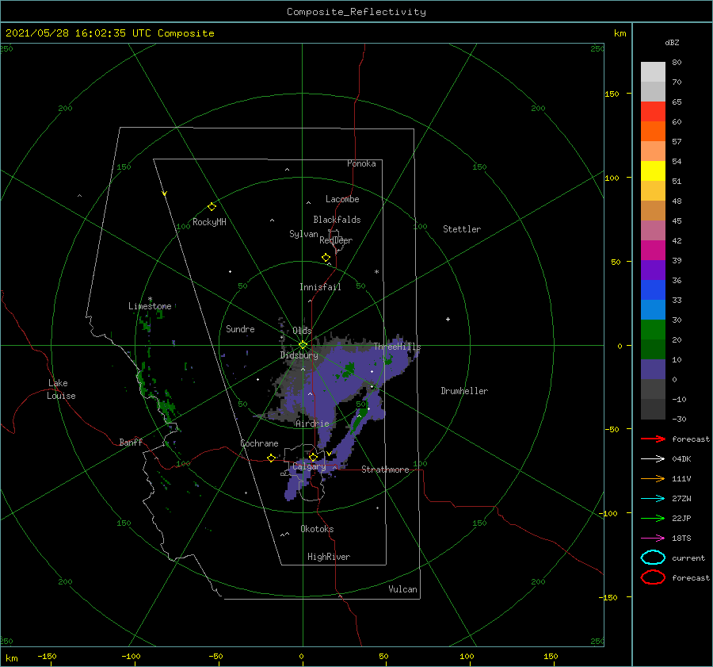Click the yellow diamond radar site at Olds
The width and height of the screenshot is (713, 667).
[x=303, y=345]
